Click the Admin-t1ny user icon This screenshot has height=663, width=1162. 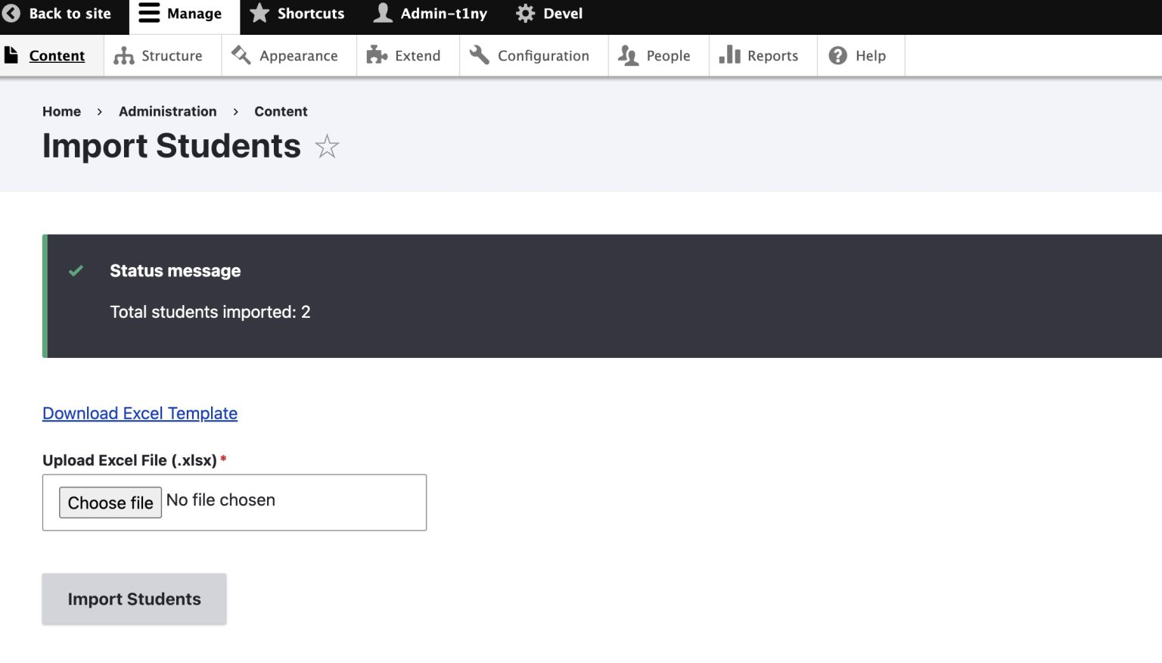click(x=384, y=13)
